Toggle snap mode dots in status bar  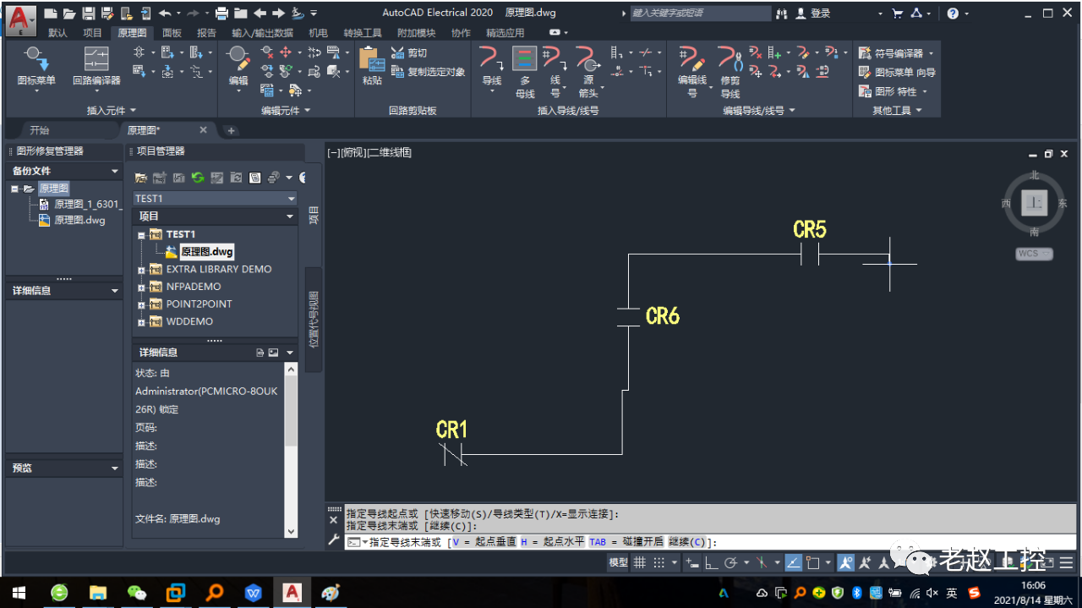[x=658, y=562]
